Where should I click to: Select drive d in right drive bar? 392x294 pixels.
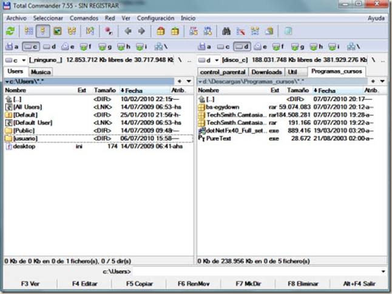(x=242, y=47)
